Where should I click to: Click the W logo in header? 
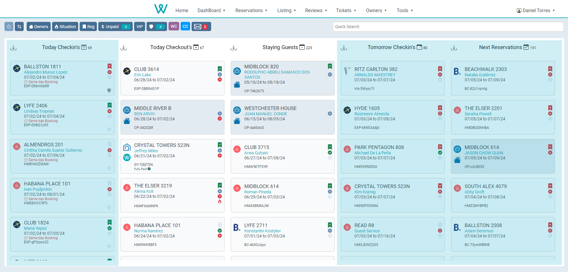(161, 9)
